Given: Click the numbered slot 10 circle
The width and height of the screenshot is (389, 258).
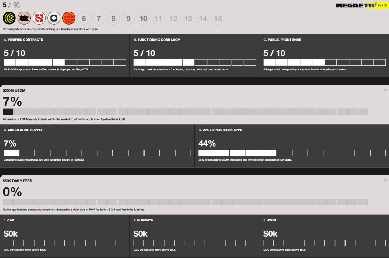Looking at the screenshot, I should click(x=143, y=19).
